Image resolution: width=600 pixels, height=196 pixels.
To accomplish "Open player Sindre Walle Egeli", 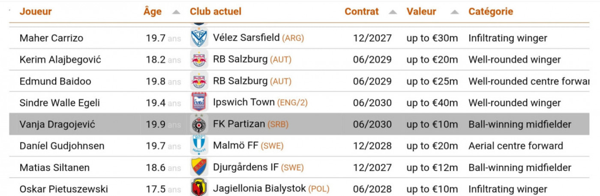I will tap(60, 103).
